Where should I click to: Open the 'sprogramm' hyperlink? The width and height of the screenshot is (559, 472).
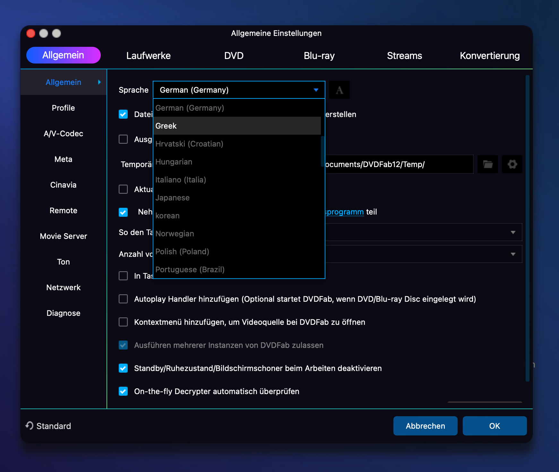pyautogui.click(x=345, y=212)
